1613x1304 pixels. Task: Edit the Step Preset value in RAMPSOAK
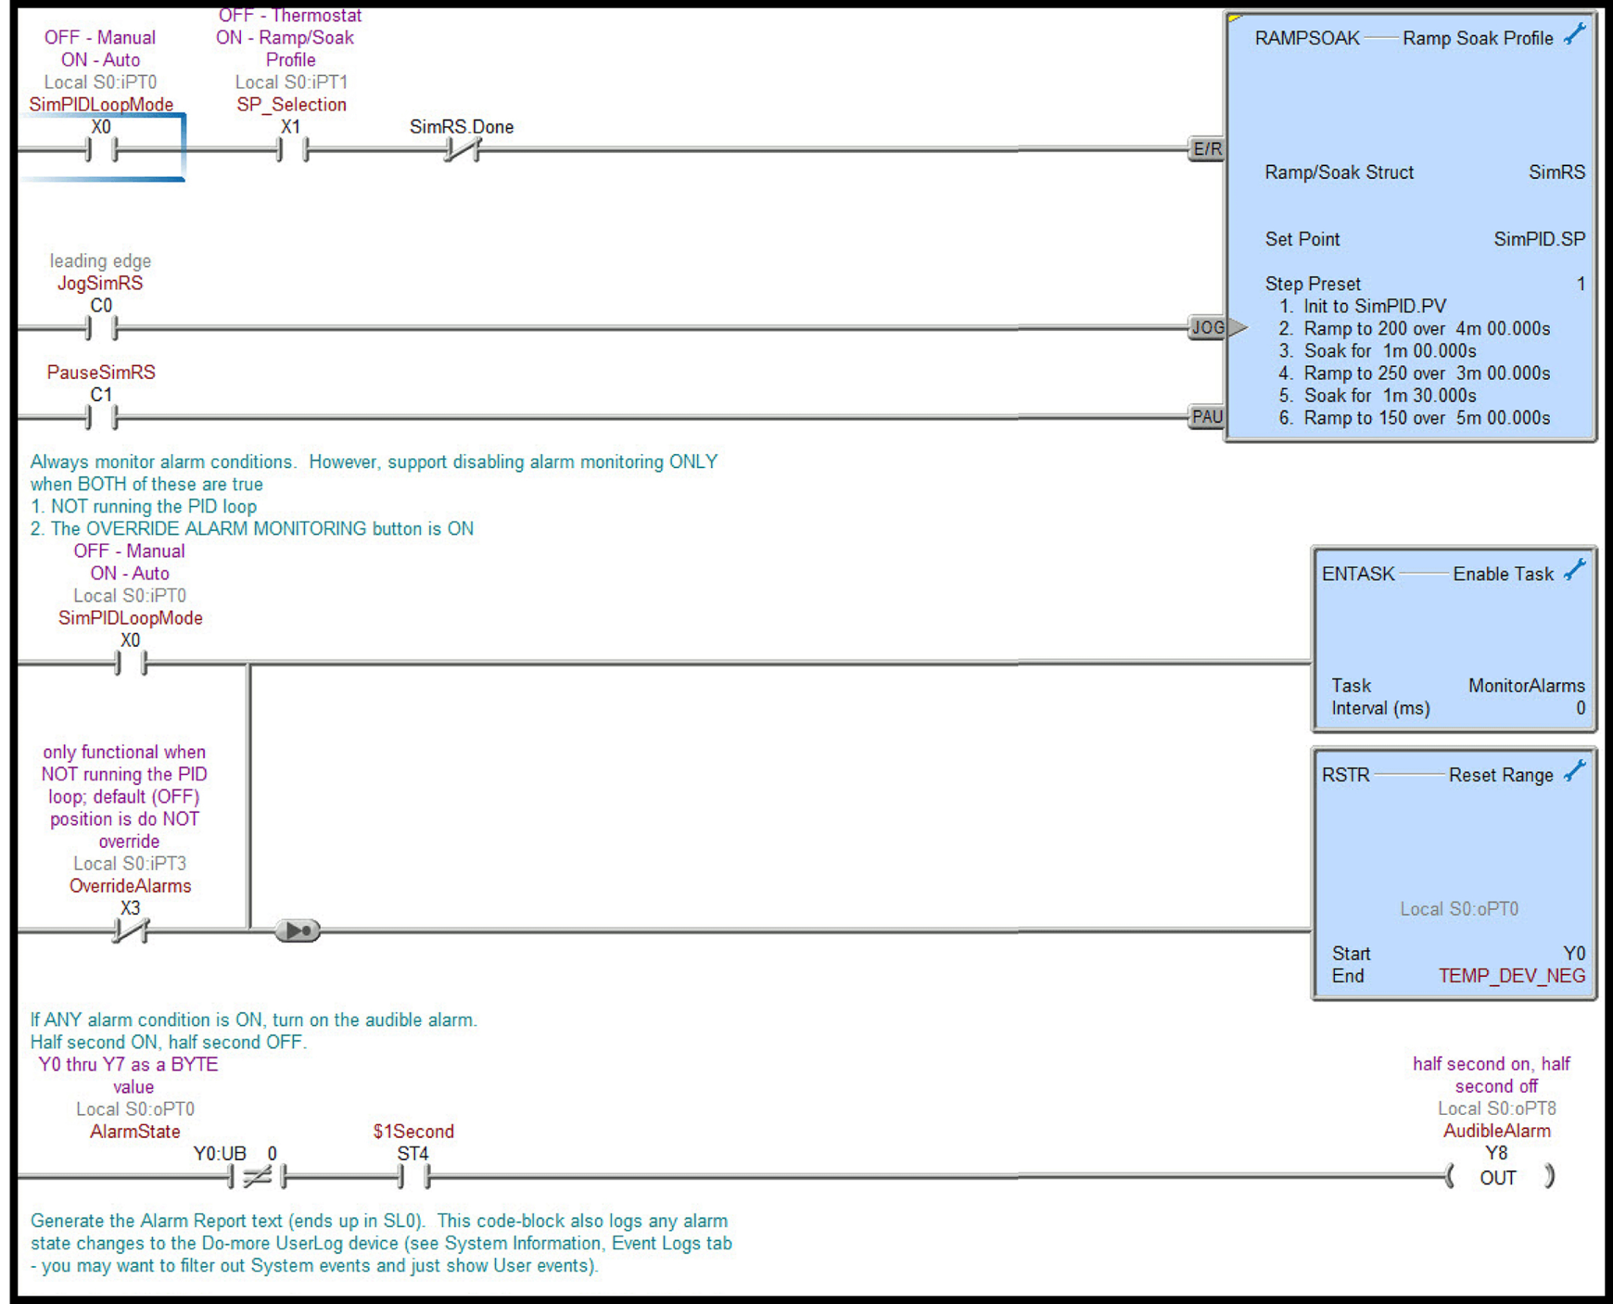point(1579,283)
